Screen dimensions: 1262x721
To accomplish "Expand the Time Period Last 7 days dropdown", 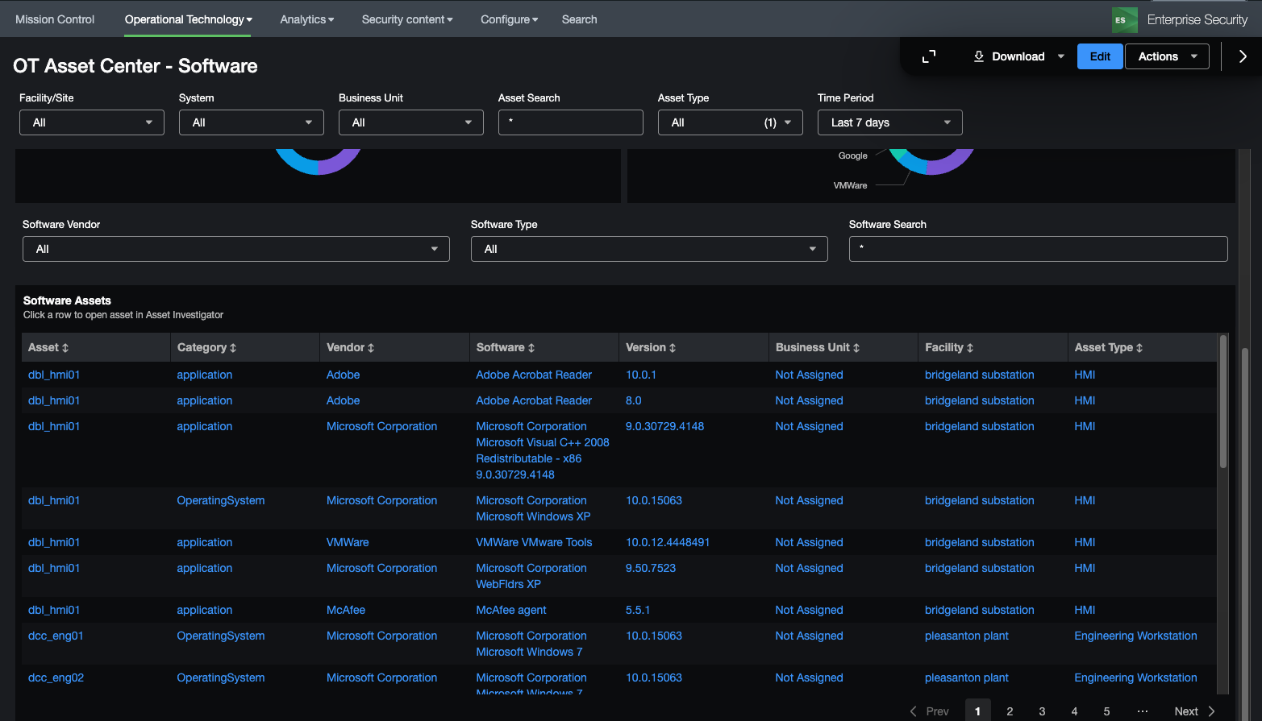I will (x=889, y=122).
